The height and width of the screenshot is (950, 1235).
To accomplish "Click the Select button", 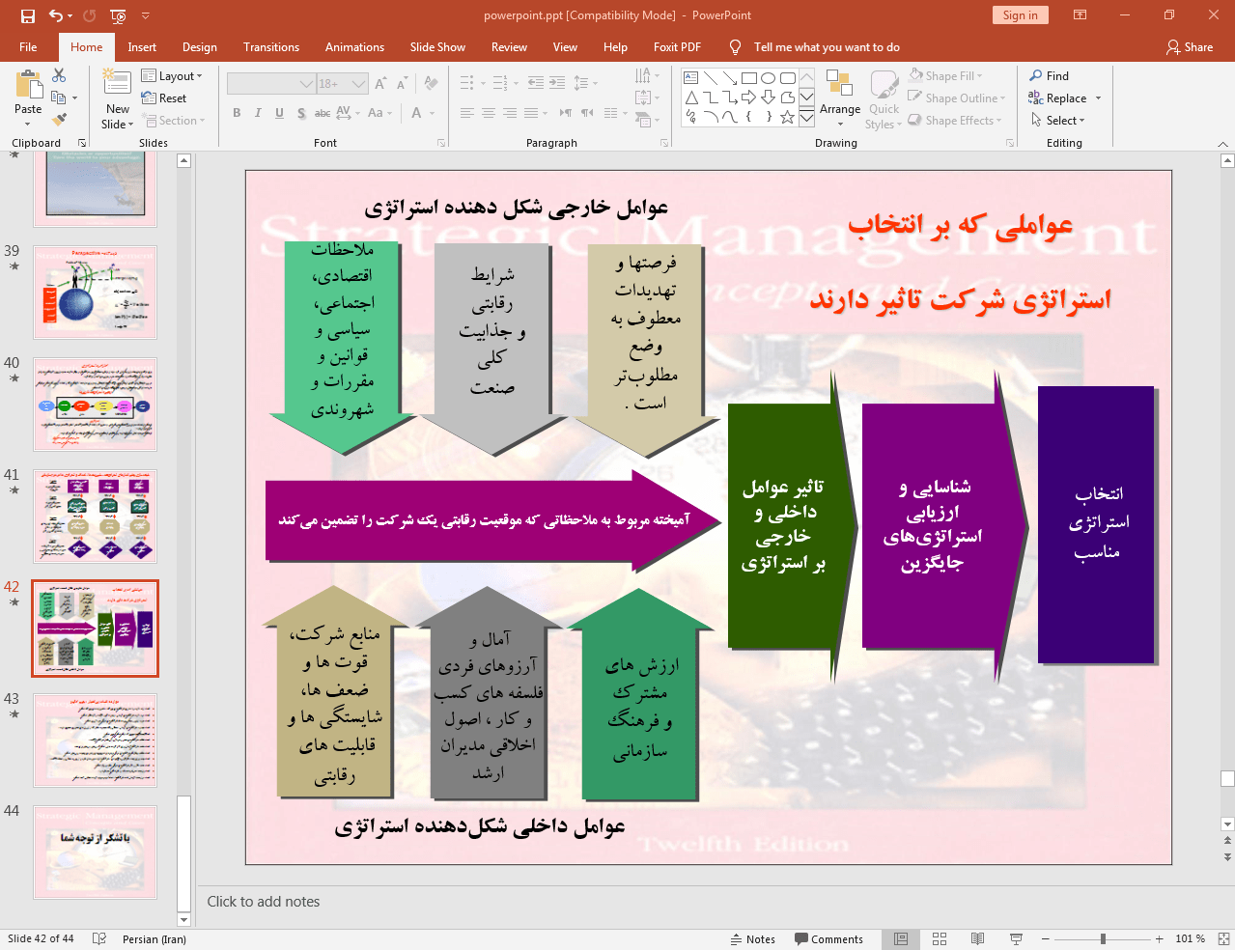I will click(1057, 121).
